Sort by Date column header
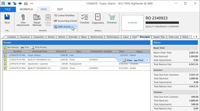This screenshot has height=111, width=200. 122,51
